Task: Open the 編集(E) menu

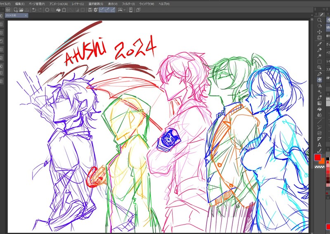Action: 19,4
